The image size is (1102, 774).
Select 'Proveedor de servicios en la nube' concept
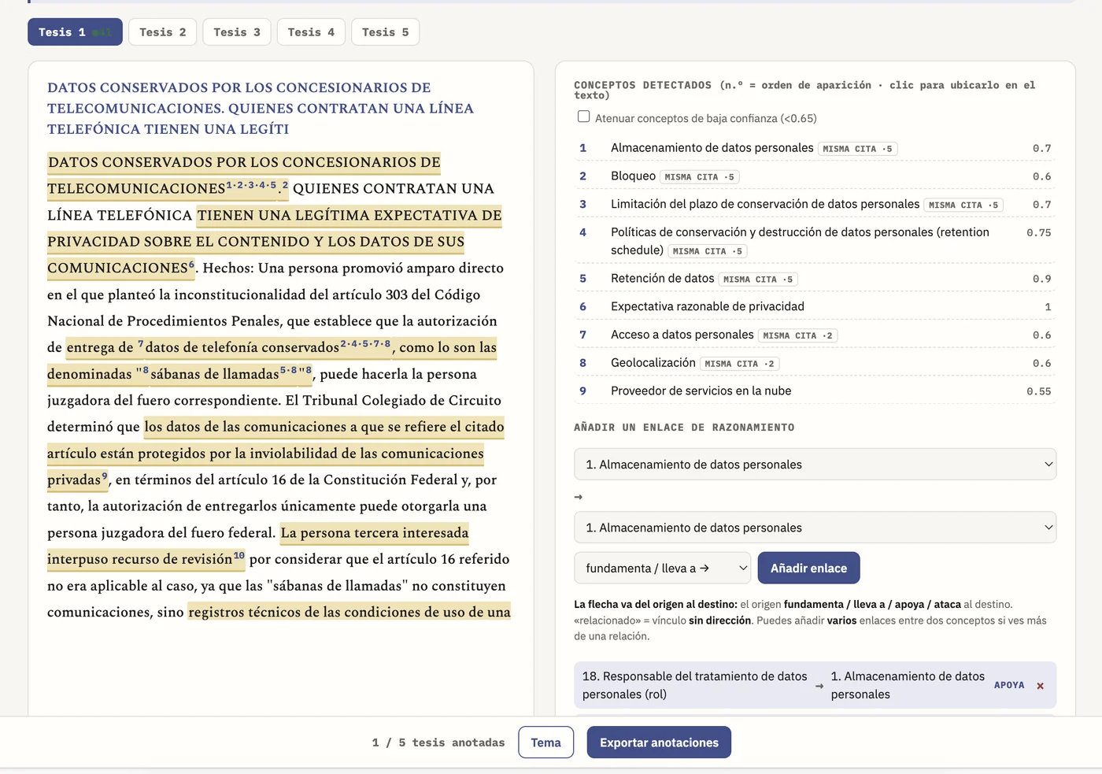tap(815, 391)
